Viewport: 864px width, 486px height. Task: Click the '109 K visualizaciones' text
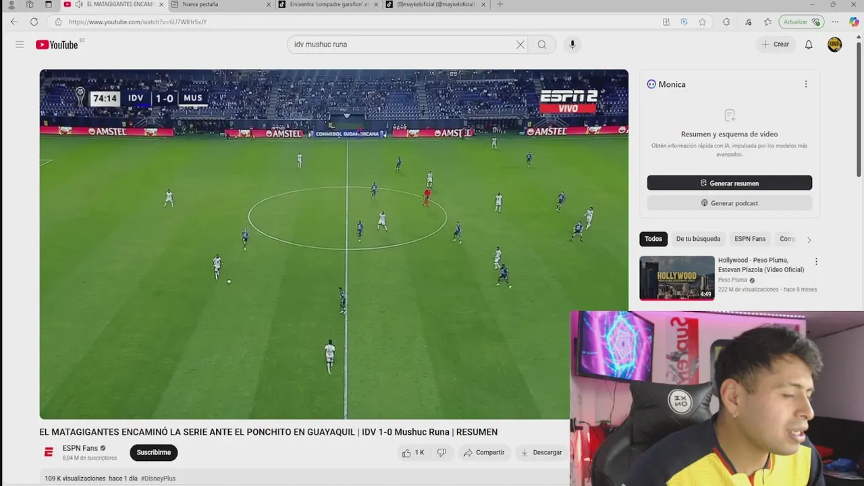(75, 479)
